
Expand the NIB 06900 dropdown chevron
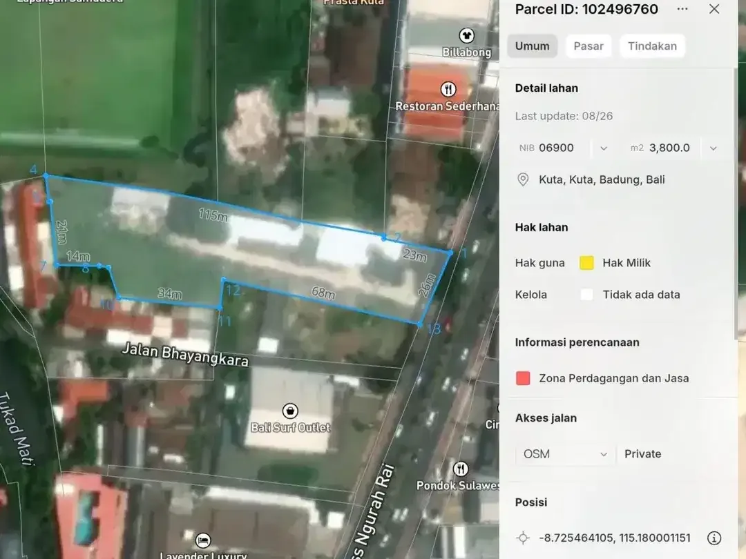coord(604,148)
